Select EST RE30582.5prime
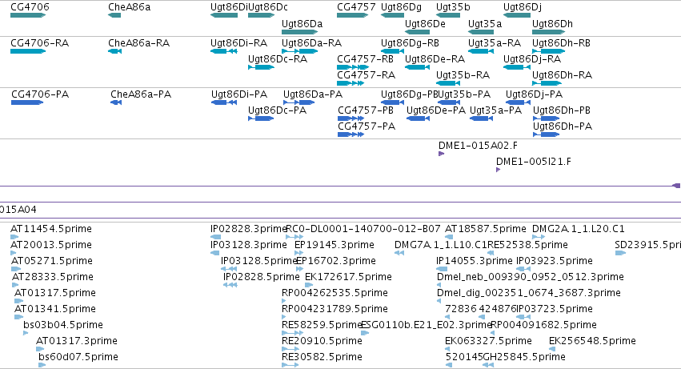Screen dimensions: 681x369 click(290, 365)
